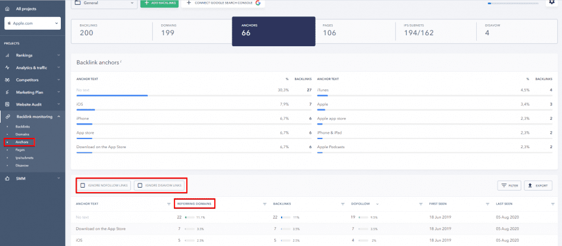Collapse the Backlink monitoring chevron
Viewport: 562px width, 246px height.
click(x=58, y=117)
